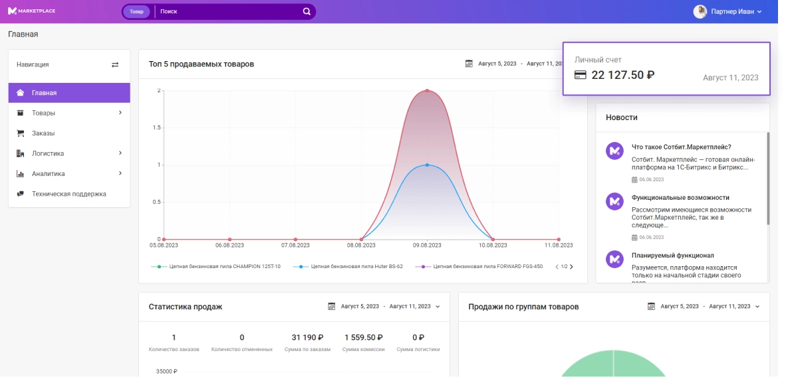Open news article Что такое Сотбит.Маркетплейс?
Image resolution: width=788 pixels, height=377 pixels.
click(681, 147)
